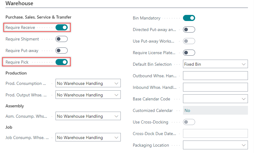Enable the Require Put-away toggle
This screenshot has width=254, height=153.
coord(61,50)
